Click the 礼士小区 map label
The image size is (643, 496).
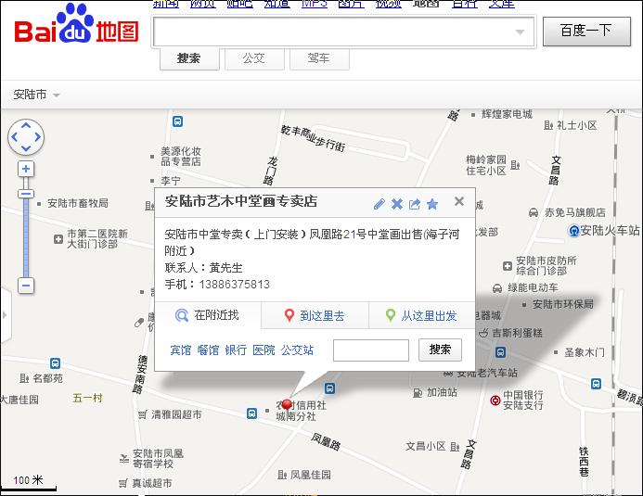click(x=576, y=125)
